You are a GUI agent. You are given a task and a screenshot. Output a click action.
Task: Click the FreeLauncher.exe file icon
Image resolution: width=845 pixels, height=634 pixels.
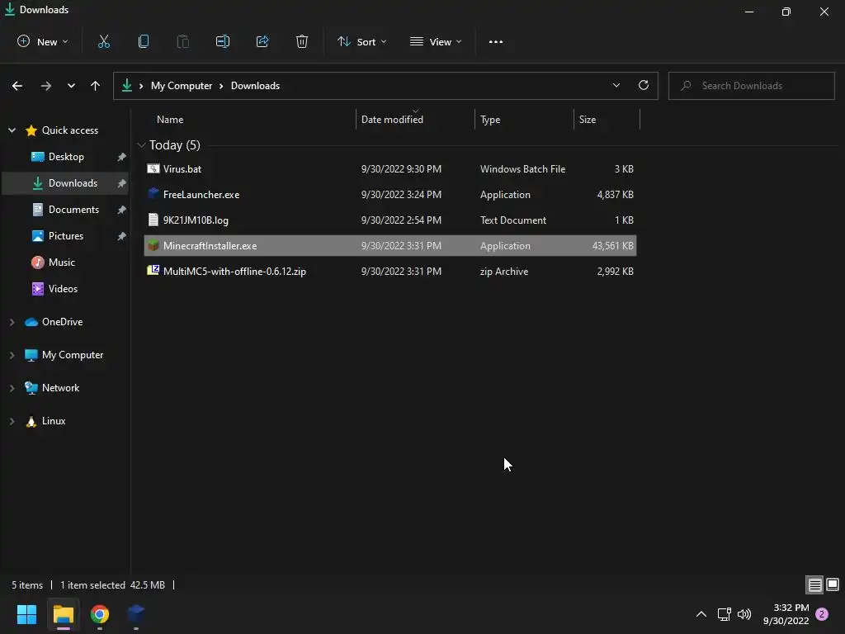pyautogui.click(x=153, y=193)
